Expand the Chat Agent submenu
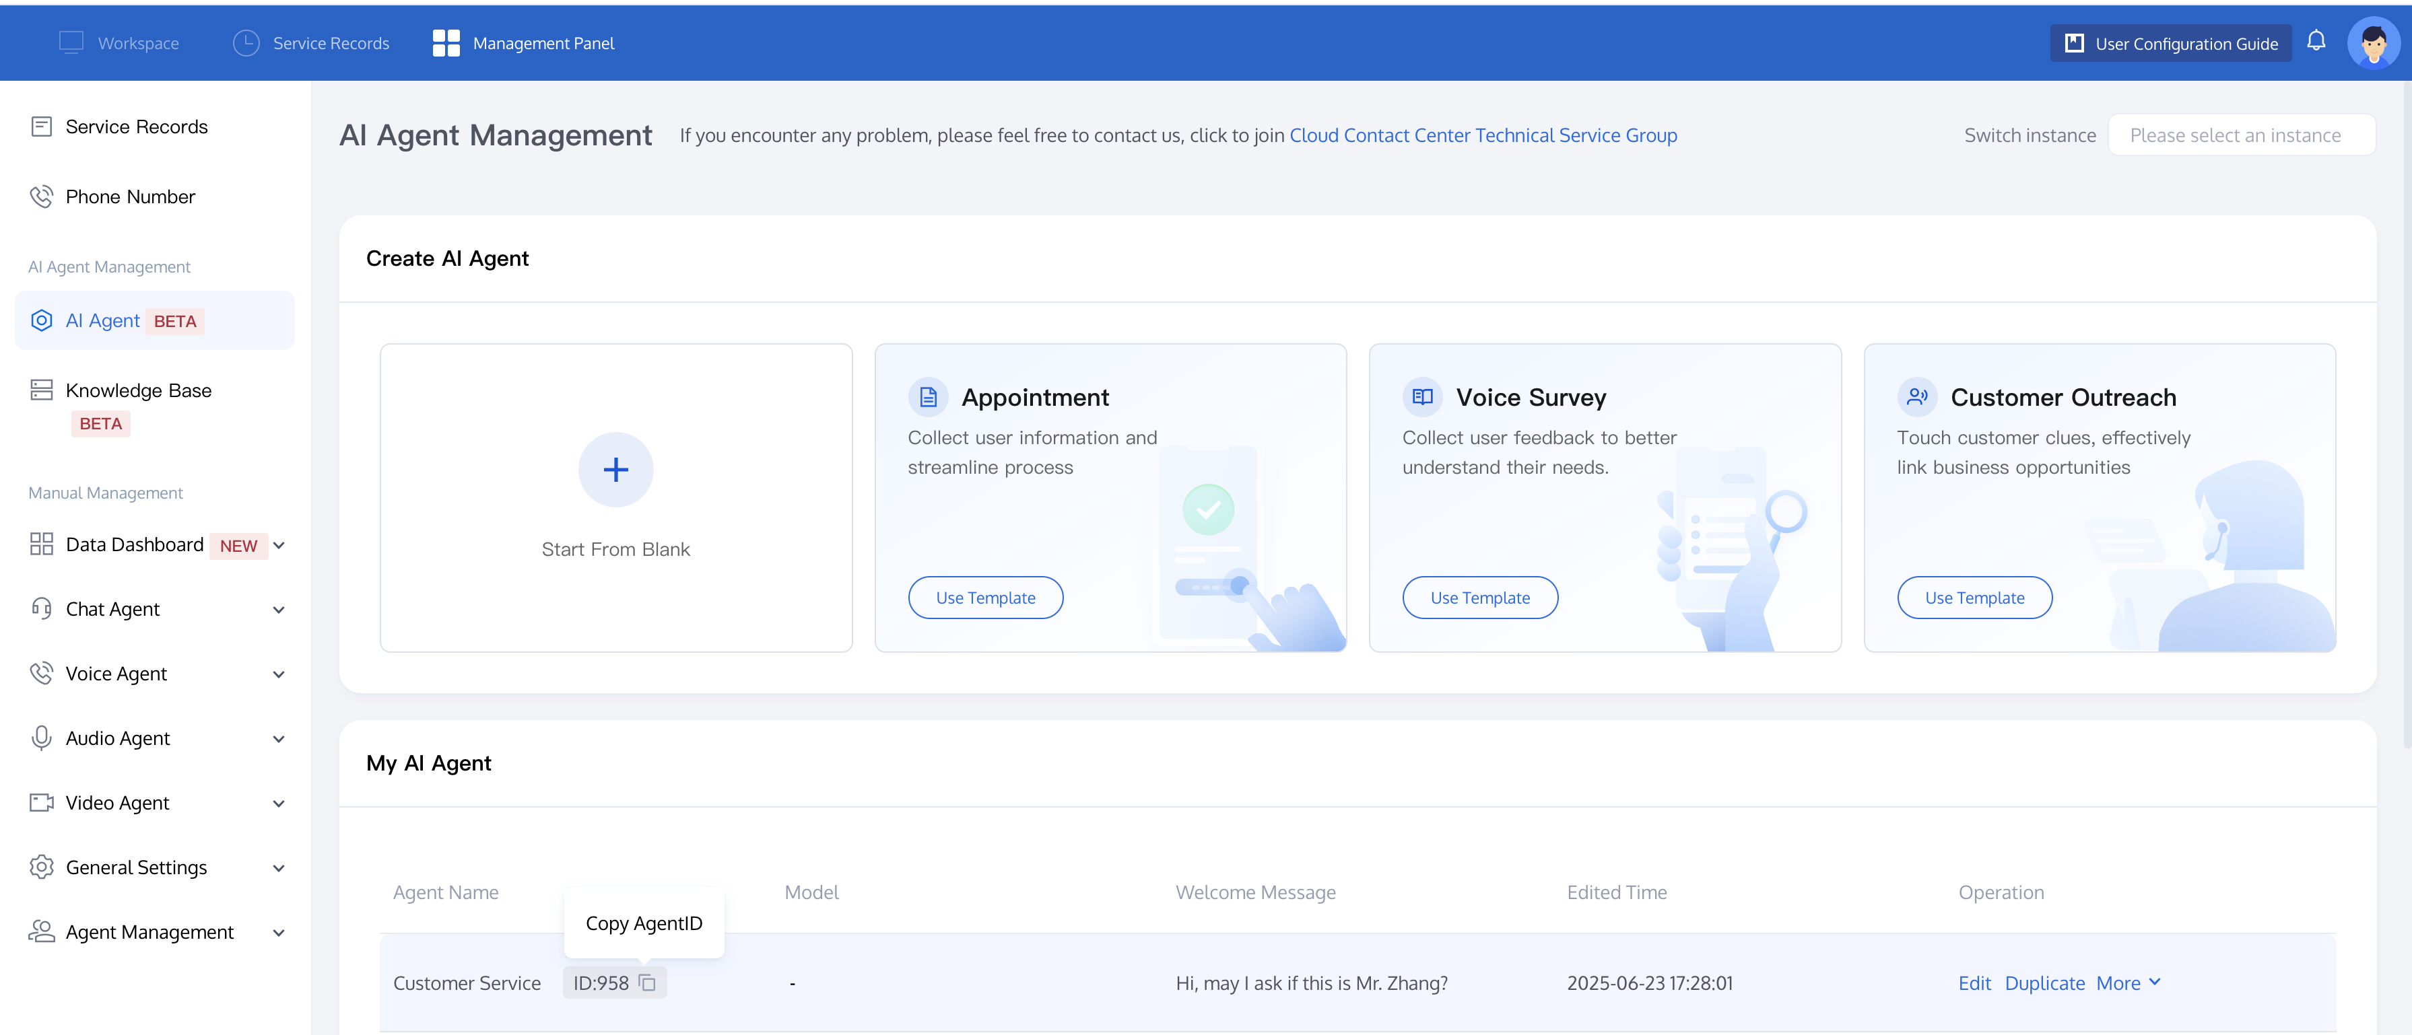2412x1035 pixels. (x=278, y=610)
